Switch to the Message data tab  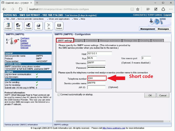click(130, 41)
